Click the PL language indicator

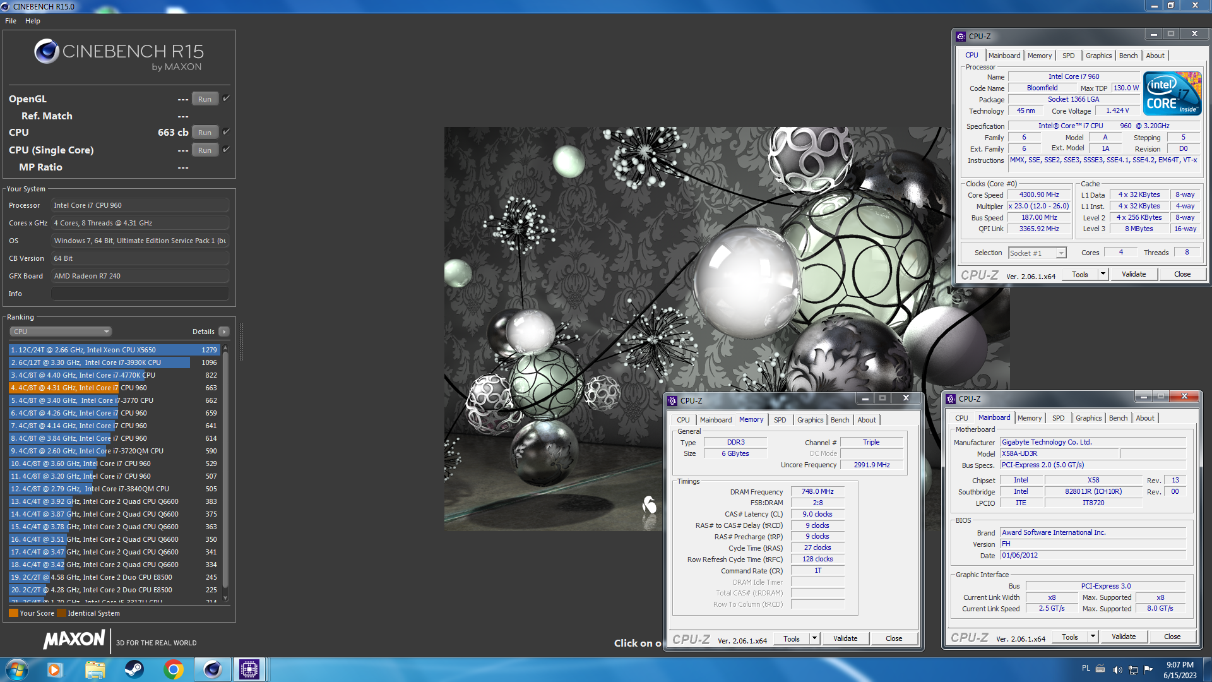(1086, 668)
